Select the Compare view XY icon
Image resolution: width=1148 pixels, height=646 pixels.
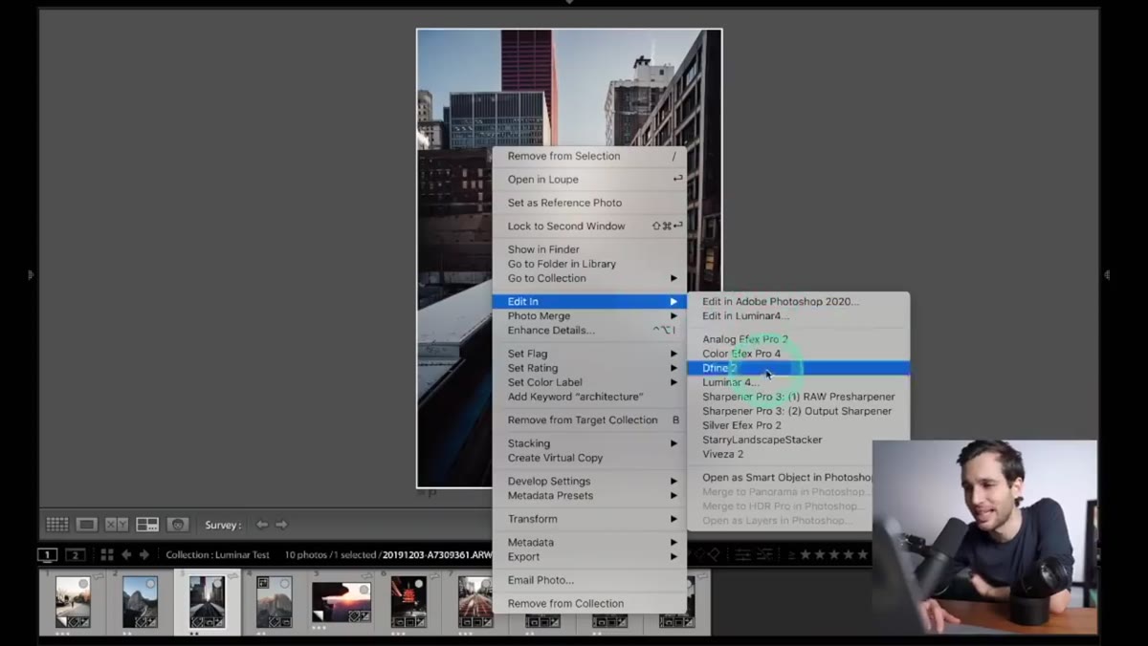point(117,525)
